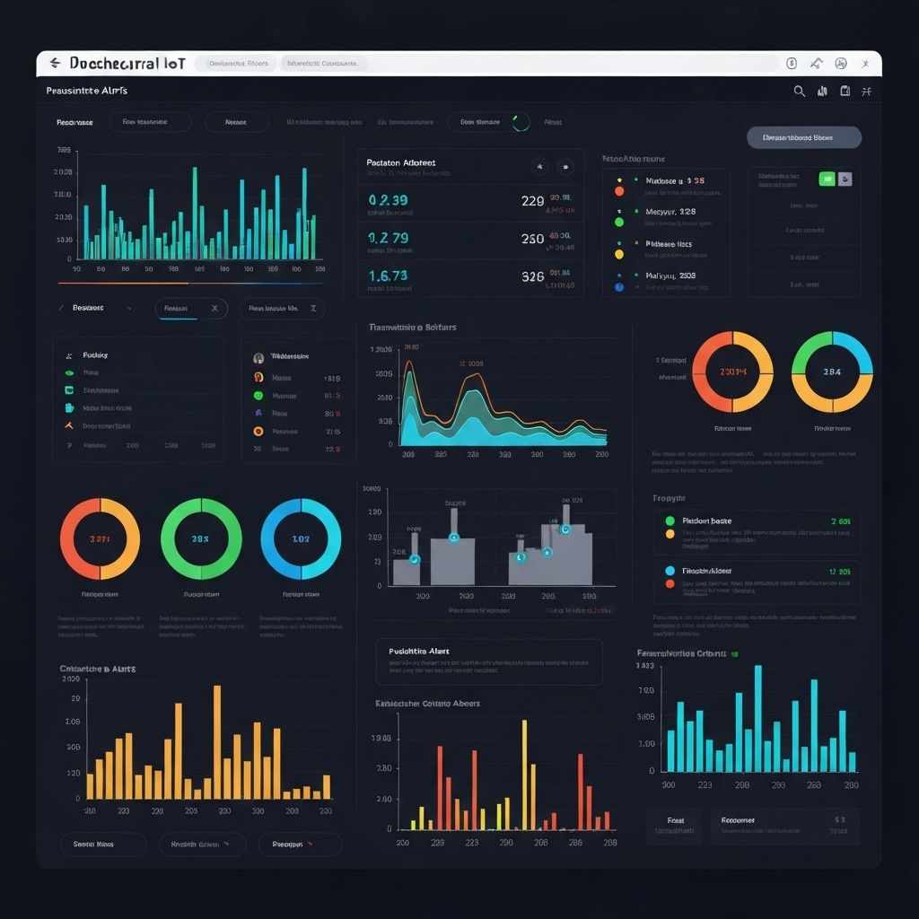This screenshot has height=919, width=919.
Task: Select the orange wrench icon in the panel
Action: click(68, 425)
